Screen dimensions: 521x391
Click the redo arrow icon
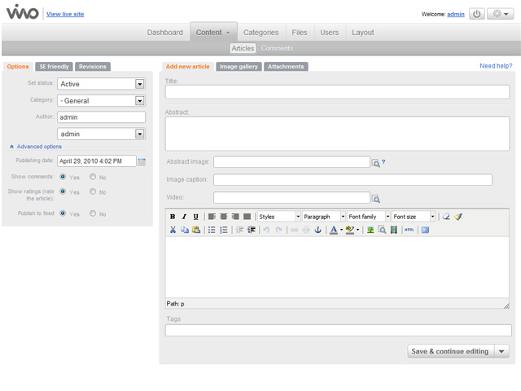tap(278, 230)
